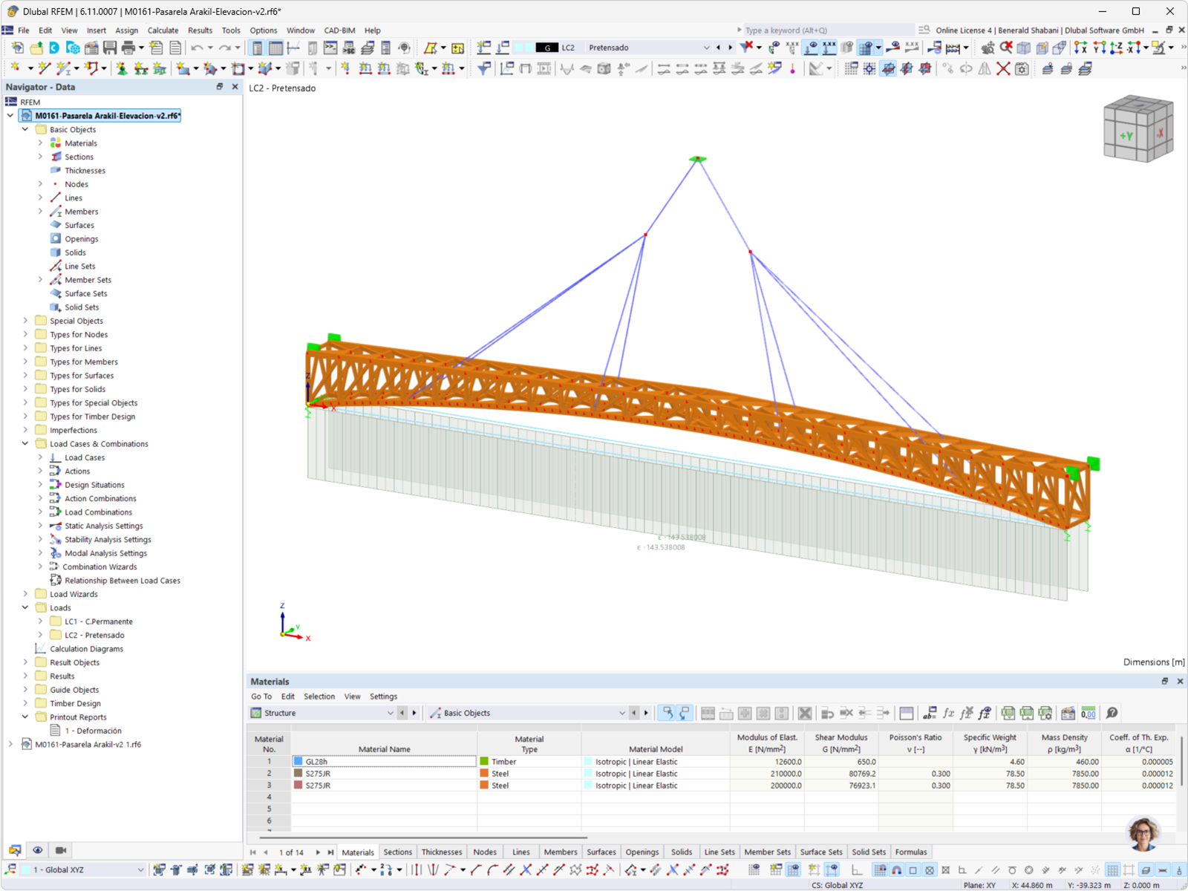Open the script console icon
This screenshot has height=891, width=1188.
[x=330, y=48]
